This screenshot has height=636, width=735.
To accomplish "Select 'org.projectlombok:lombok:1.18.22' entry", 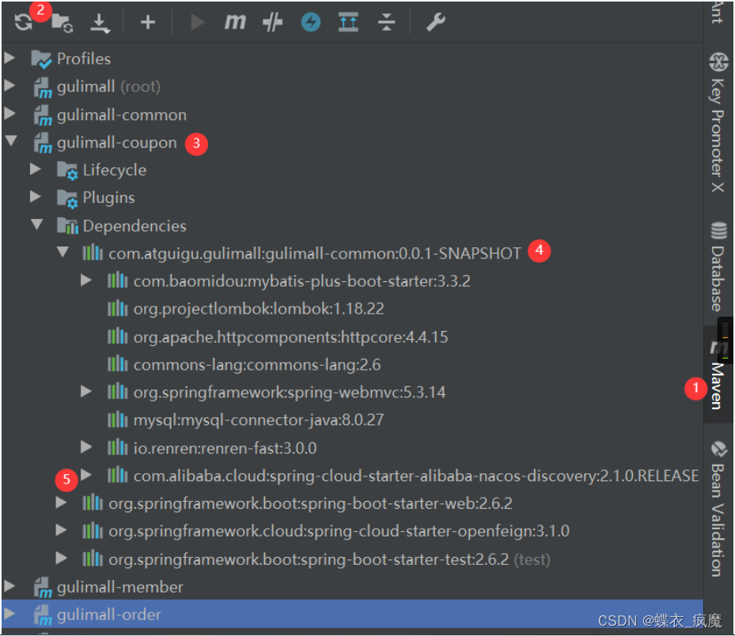I will 259,309.
